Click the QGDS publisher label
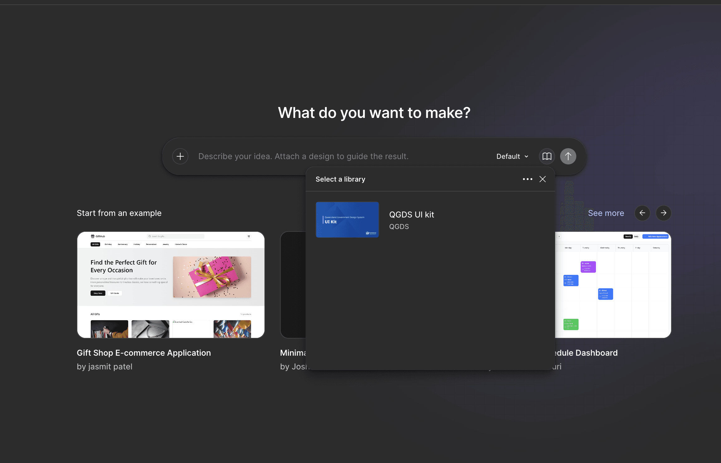The image size is (721, 463). click(x=399, y=227)
